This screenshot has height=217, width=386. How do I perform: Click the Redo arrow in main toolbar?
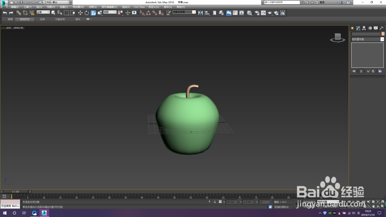point(11,13)
